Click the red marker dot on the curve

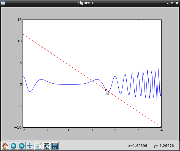[106, 90]
